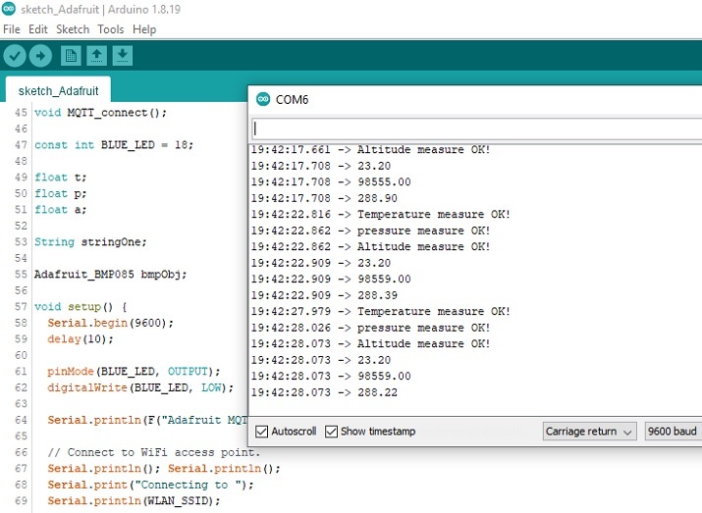Click code line 'void MQTT_connect();'

coord(100,113)
